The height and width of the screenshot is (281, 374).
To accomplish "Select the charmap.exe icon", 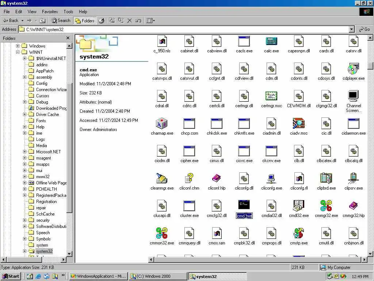I will [162, 124].
